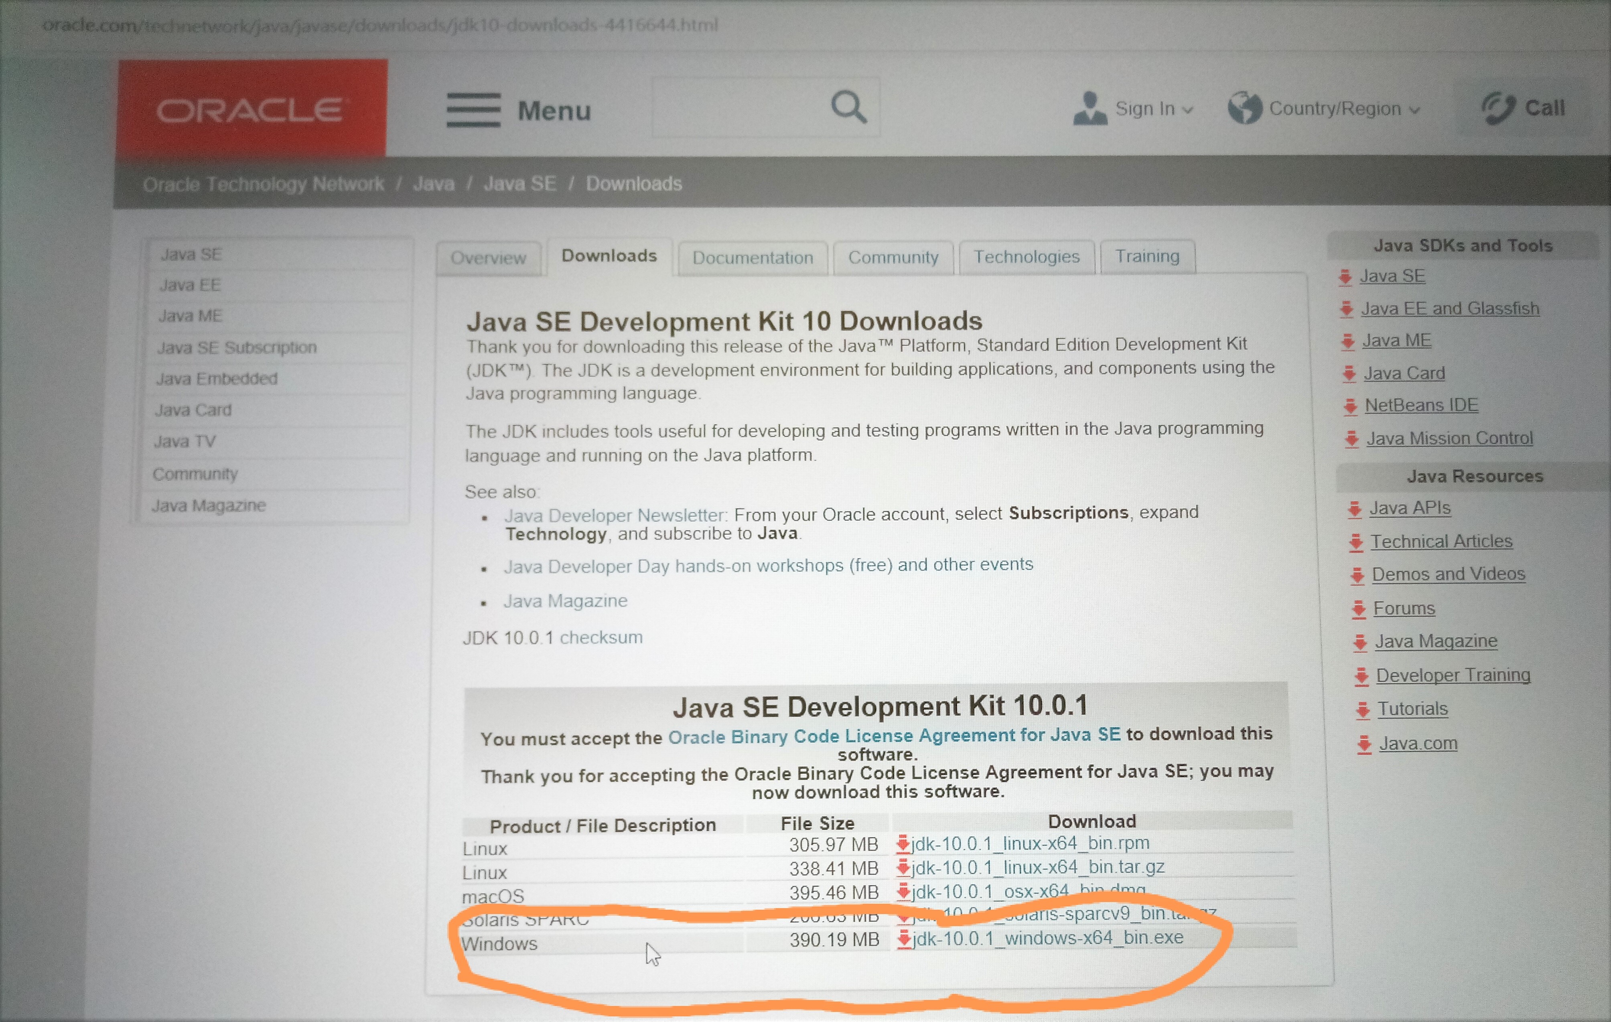
Task: Select the Downloads tab
Action: tap(609, 256)
